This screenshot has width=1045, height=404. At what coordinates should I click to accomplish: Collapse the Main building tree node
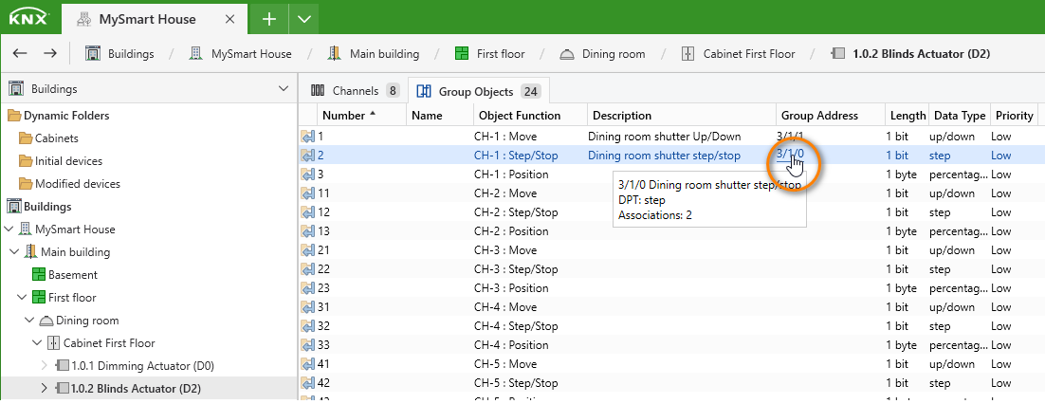tap(15, 252)
